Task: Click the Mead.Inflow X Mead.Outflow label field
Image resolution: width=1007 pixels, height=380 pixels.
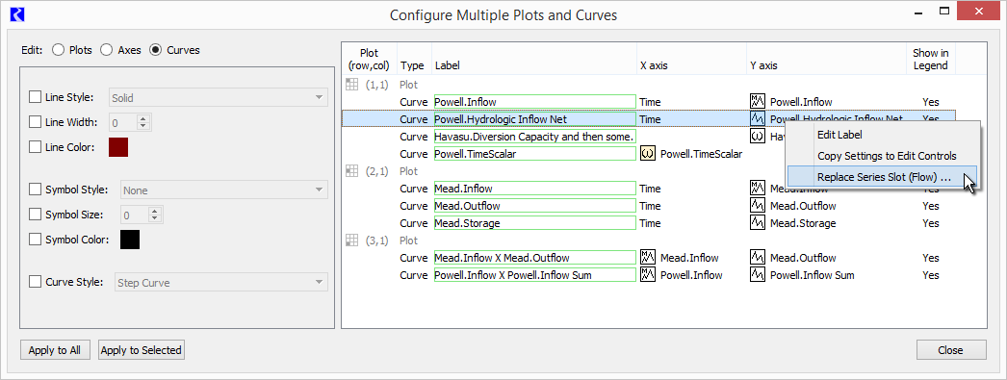Action: click(534, 258)
